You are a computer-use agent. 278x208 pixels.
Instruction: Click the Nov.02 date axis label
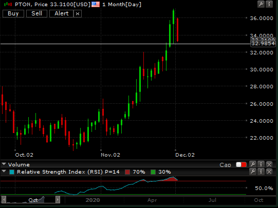(x=110, y=155)
